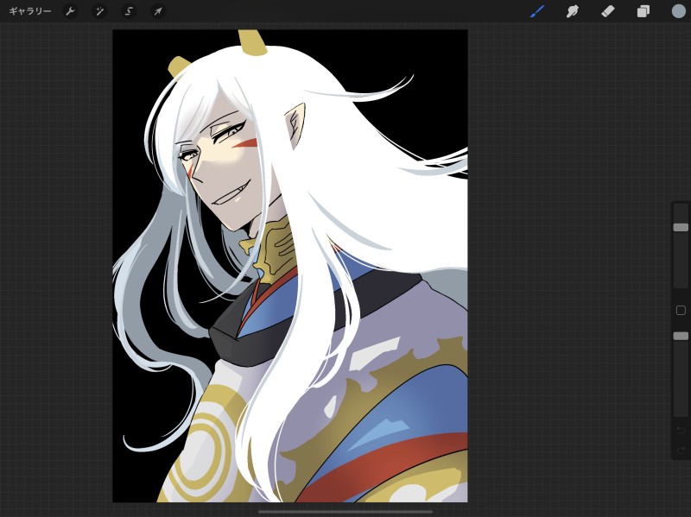Select the Brush paint tool
Image resolution: width=691 pixels, height=517 pixels.
tap(537, 11)
